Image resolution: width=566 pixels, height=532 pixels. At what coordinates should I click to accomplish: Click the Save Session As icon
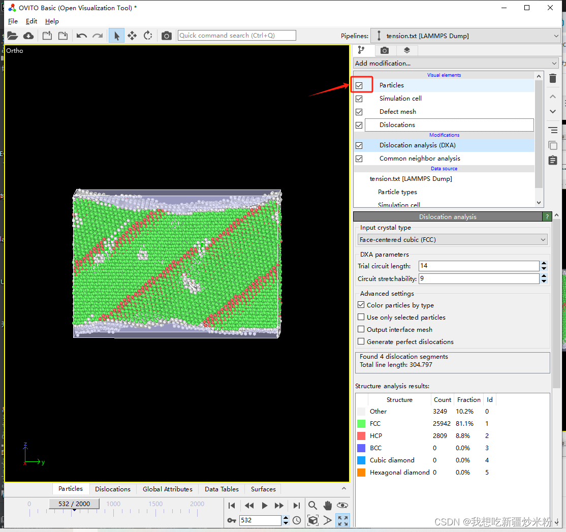[x=63, y=36]
